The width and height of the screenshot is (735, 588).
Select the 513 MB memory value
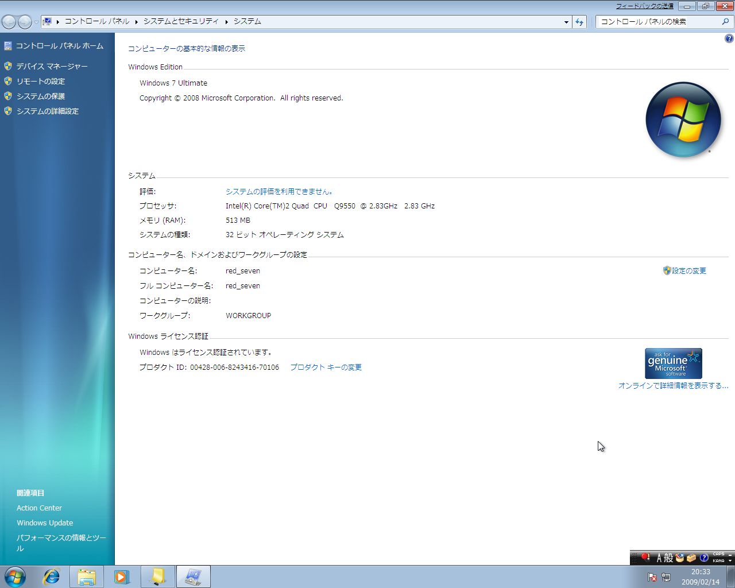point(238,220)
